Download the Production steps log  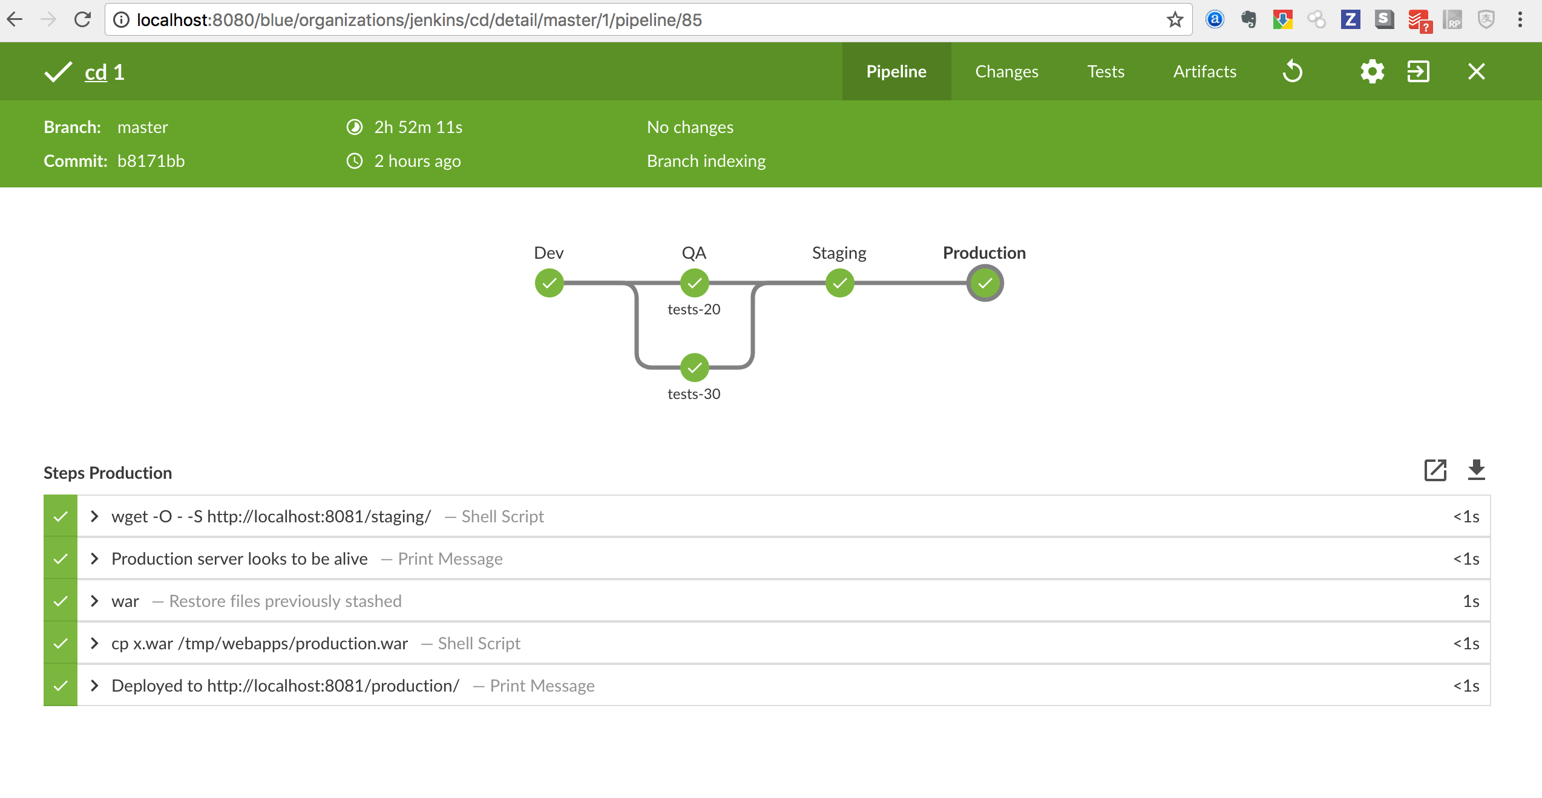[1476, 470]
